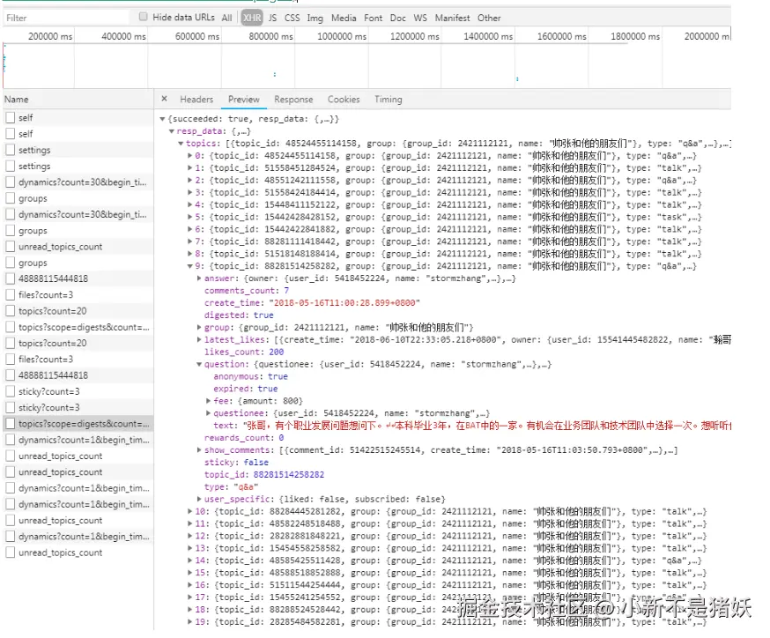Image resolution: width=770 pixels, height=638 pixels.
Task: Open the Timing tab
Action: [x=388, y=100]
